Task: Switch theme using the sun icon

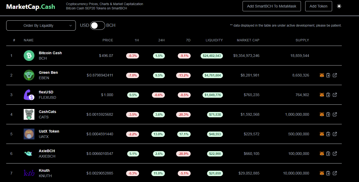Action: pos(339,6)
